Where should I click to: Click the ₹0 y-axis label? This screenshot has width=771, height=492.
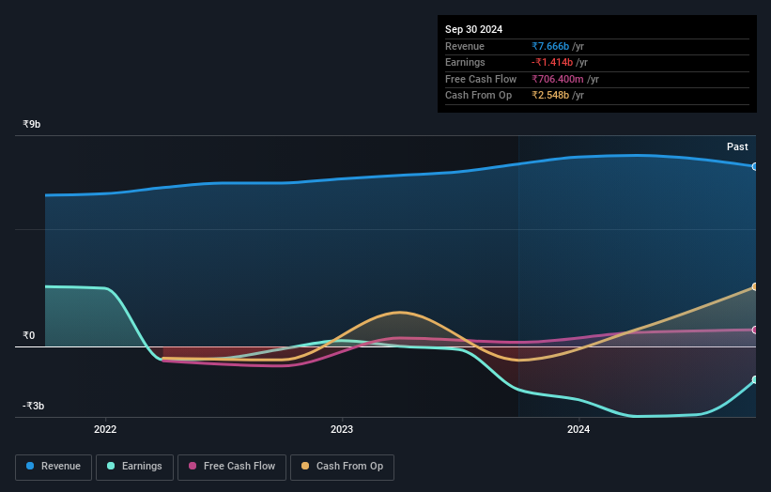pyautogui.click(x=29, y=336)
